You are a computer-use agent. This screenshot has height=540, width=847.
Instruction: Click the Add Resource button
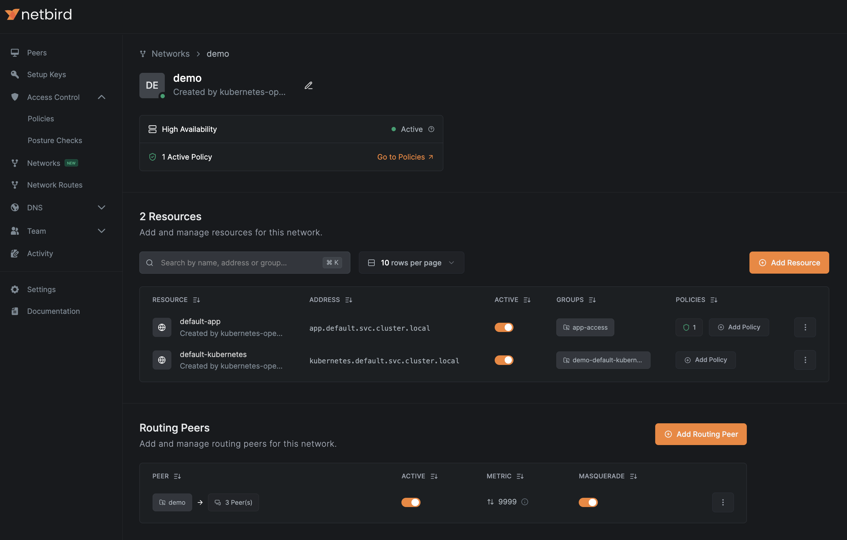tap(789, 263)
